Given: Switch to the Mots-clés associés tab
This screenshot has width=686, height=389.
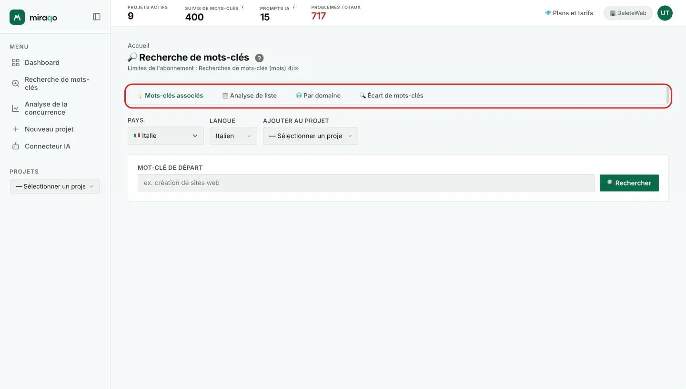Looking at the screenshot, I should [x=171, y=96].
